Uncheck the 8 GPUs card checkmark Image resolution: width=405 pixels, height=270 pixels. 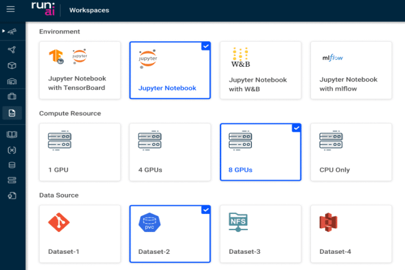pos(297,128)
